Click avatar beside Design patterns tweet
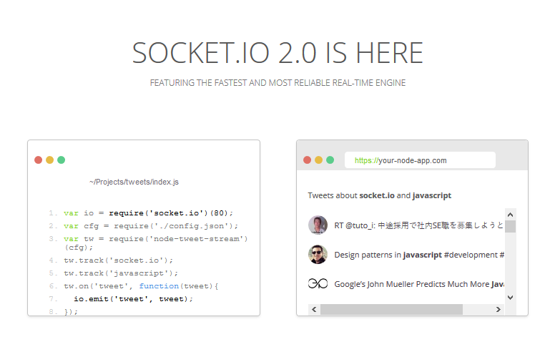Screen dimensions: 555x337 [318, 255]
